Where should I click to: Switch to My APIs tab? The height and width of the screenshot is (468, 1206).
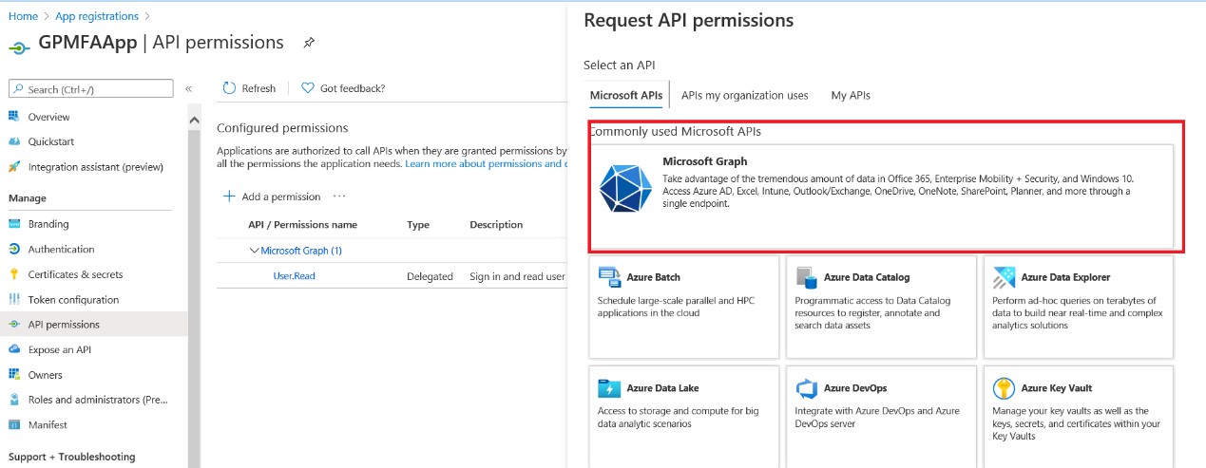851,95
